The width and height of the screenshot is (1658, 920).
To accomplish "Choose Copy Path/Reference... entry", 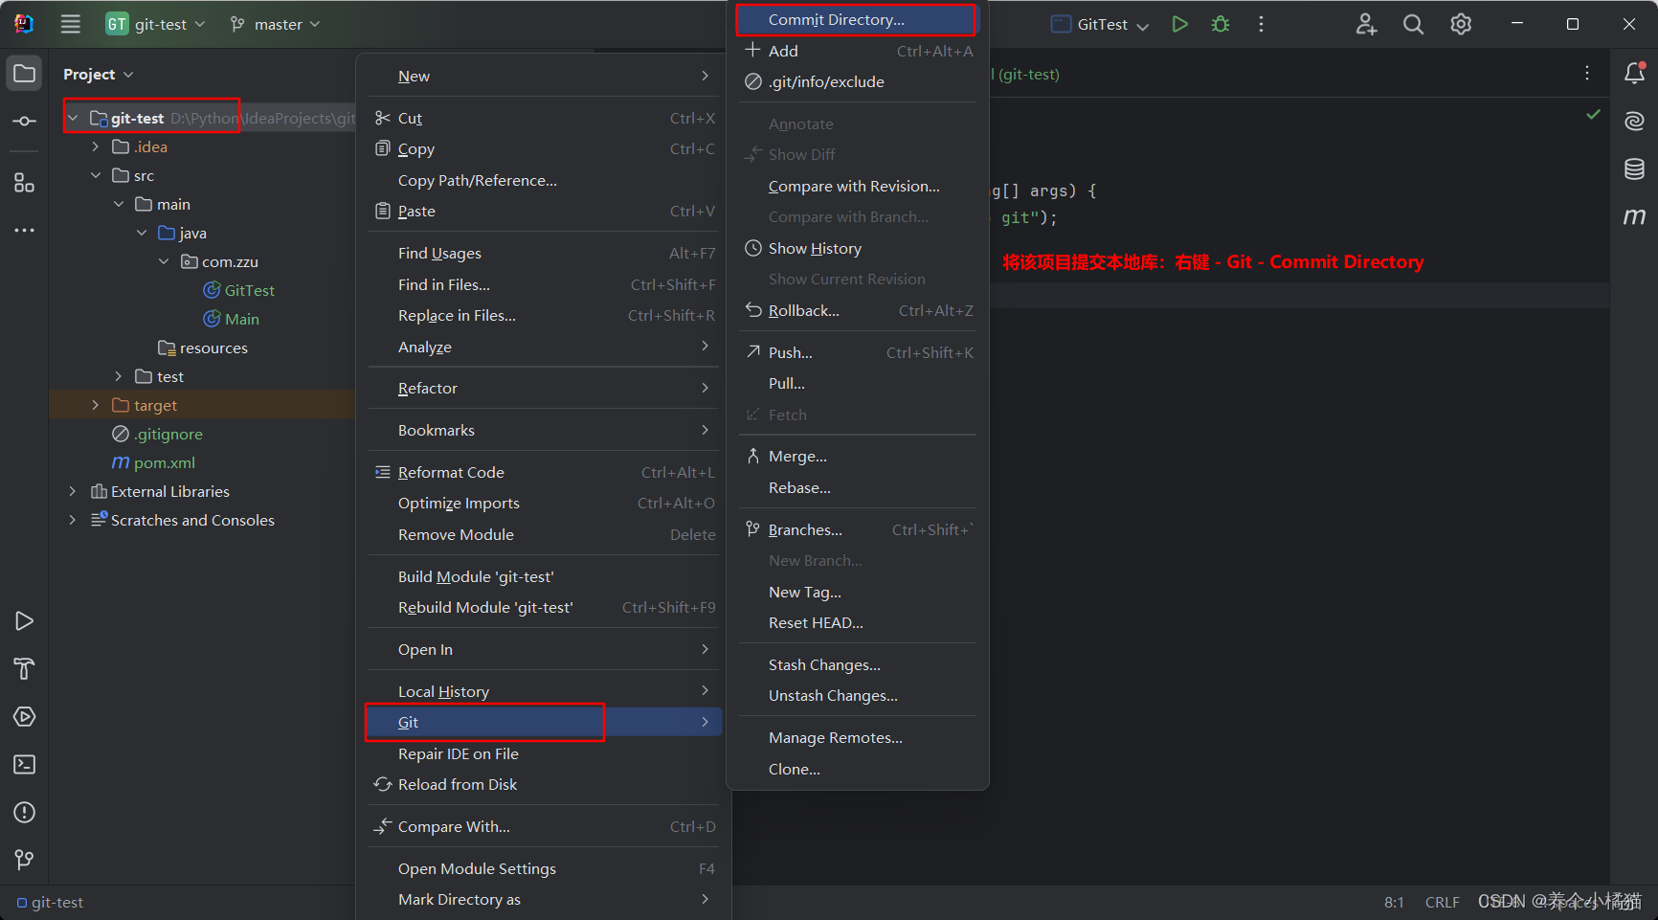I will pos(543,180).
